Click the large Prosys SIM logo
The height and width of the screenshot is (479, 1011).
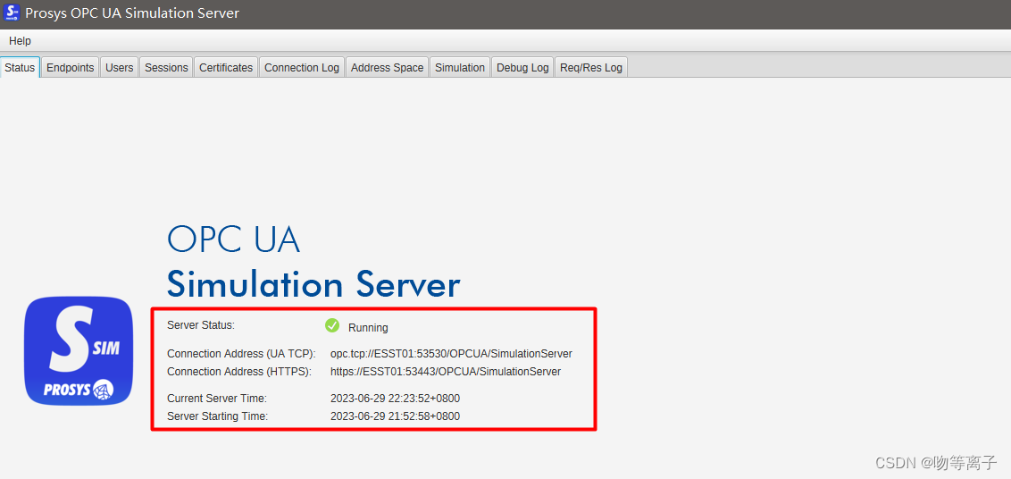(79, 351)
